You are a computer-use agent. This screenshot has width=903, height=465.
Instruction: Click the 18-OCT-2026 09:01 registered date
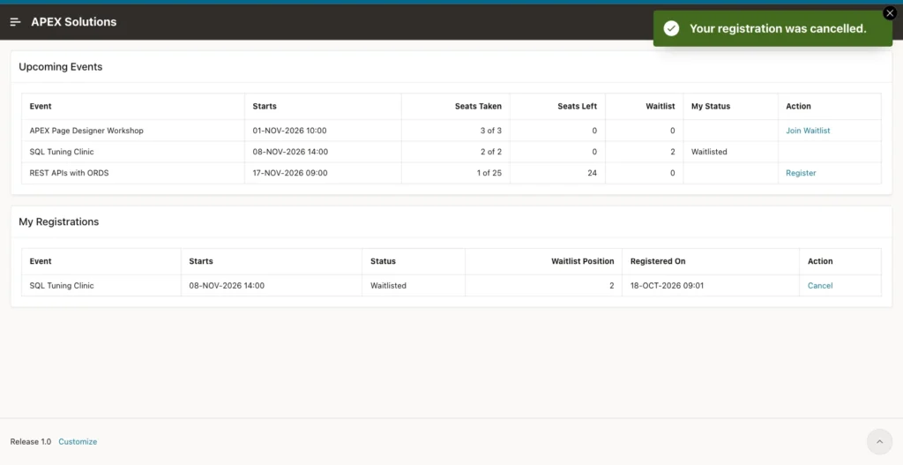click(x=667, y=286)
